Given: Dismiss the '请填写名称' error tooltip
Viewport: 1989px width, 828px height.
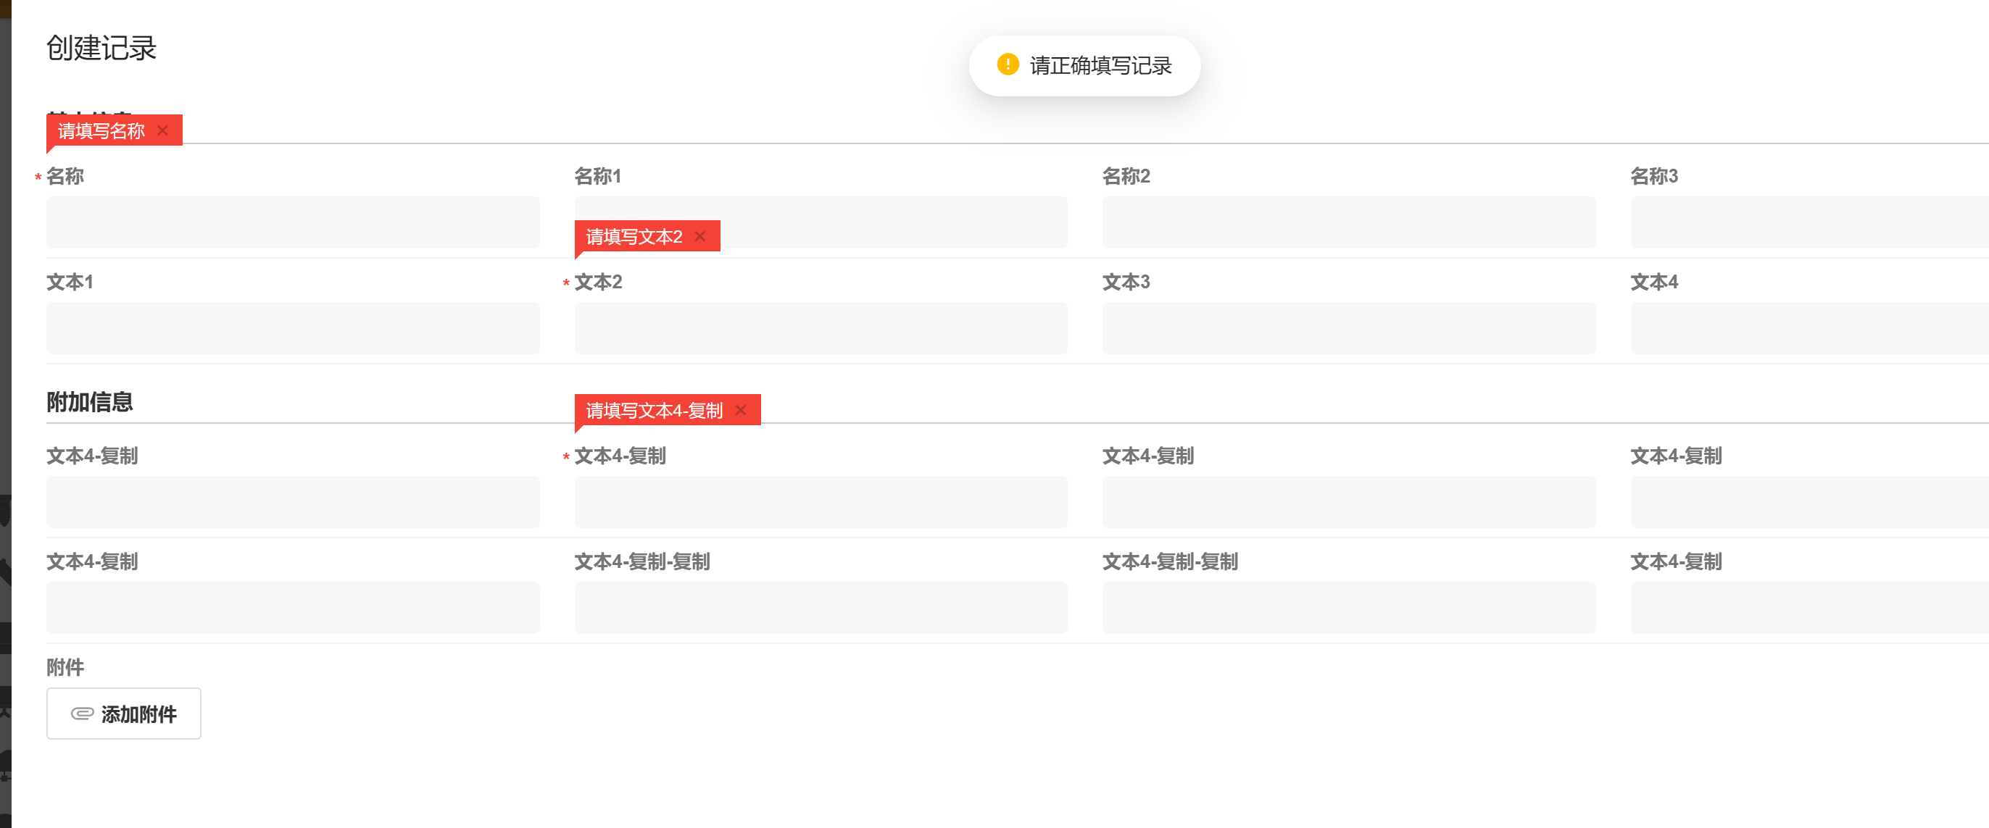Looking at the screenshot, I should pos(163,130).
